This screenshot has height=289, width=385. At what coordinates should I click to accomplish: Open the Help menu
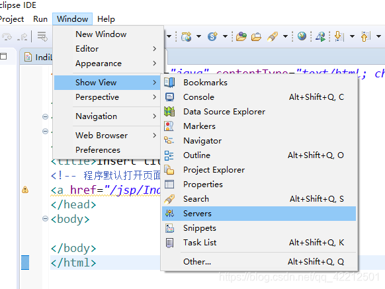point(106,19)
